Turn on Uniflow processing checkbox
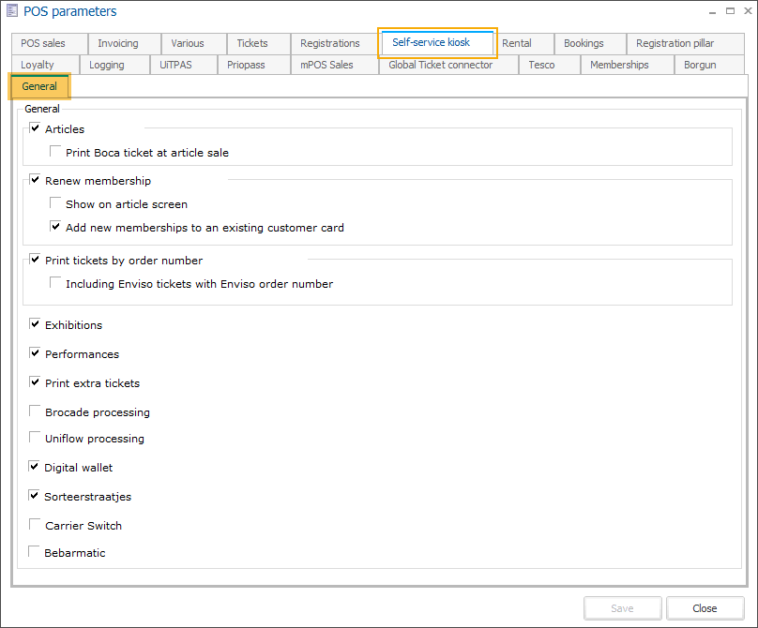The image size is (758, 628). 36,438
